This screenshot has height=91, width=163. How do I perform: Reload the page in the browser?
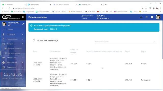click(x=9, y=8)
